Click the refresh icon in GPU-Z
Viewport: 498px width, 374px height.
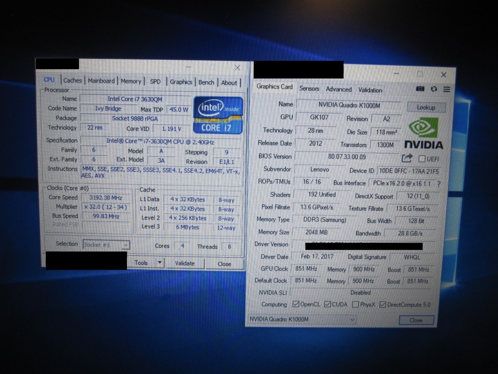point(434,89)
